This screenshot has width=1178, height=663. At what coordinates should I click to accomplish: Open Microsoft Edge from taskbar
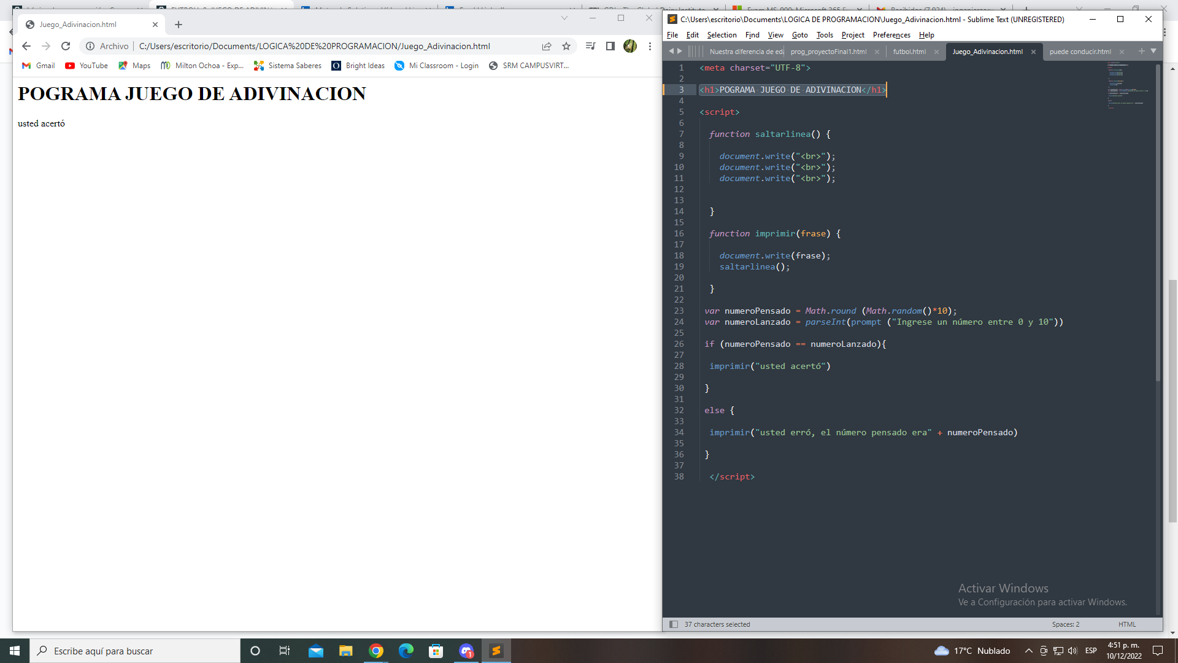coord(406,651)
